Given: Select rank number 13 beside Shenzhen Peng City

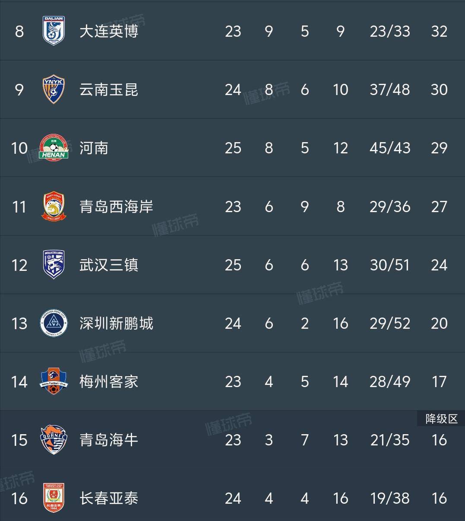Looking at the screenshot, I should (x=18, y=324).
